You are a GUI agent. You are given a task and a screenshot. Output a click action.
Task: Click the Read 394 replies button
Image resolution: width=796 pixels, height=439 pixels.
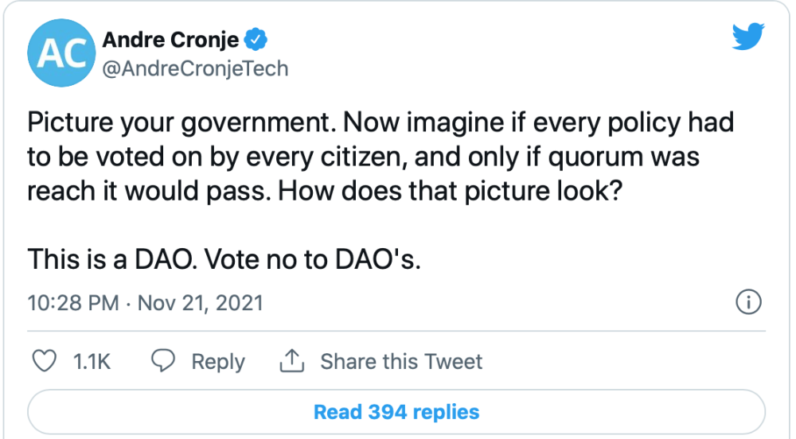396,412
